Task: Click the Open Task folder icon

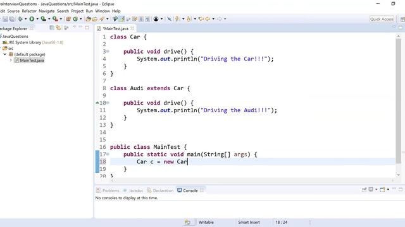Action: (x=95, y=19)
